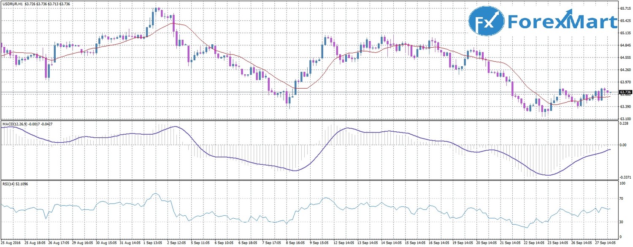Click the current price tag 63.736

(x=625, y=92)
